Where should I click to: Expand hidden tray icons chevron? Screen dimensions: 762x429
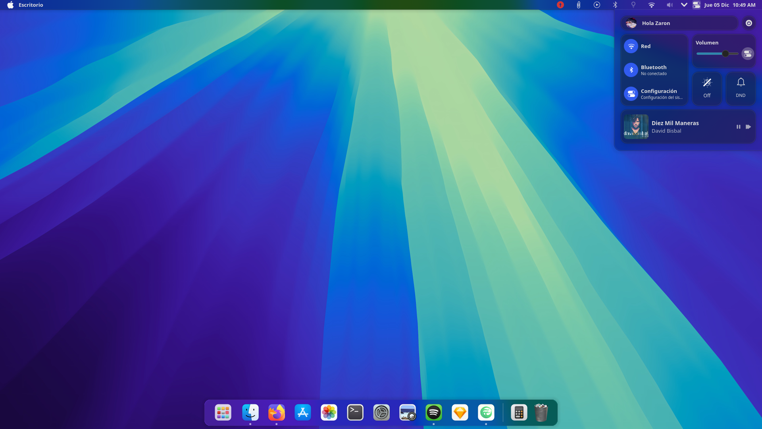[684, 5]
